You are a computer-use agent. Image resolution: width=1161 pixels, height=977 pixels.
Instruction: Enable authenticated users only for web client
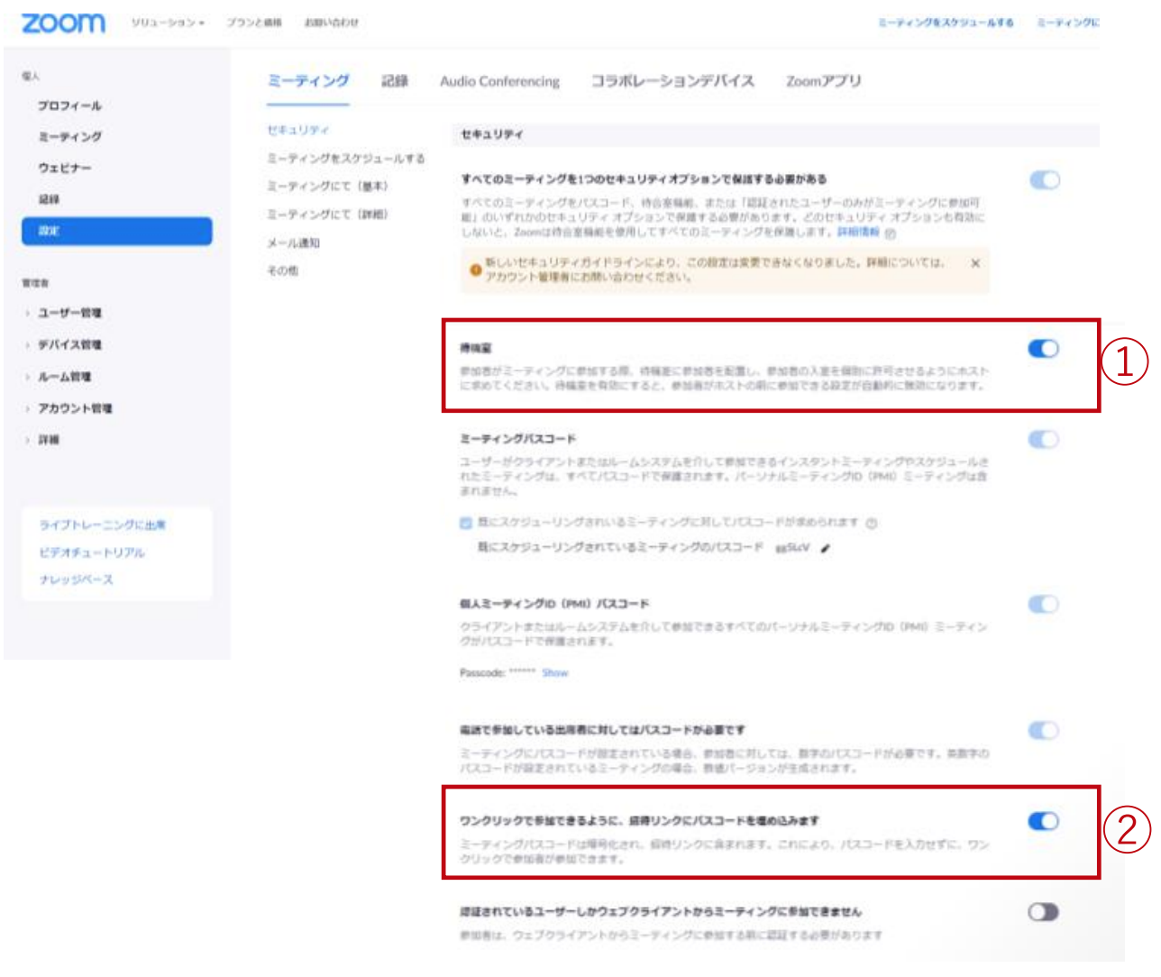point(1043,912)
